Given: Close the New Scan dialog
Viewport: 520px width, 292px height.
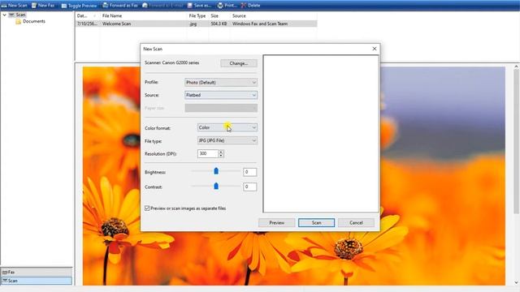Looking at the screenshot, I should [375, 49].
